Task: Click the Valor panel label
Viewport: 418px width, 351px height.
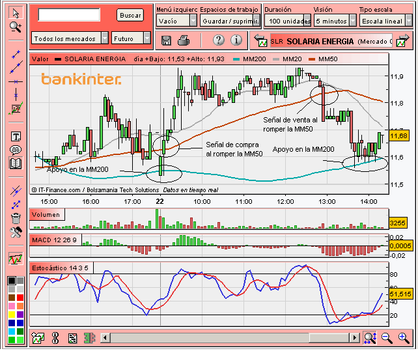Action: tap(40, 59)
